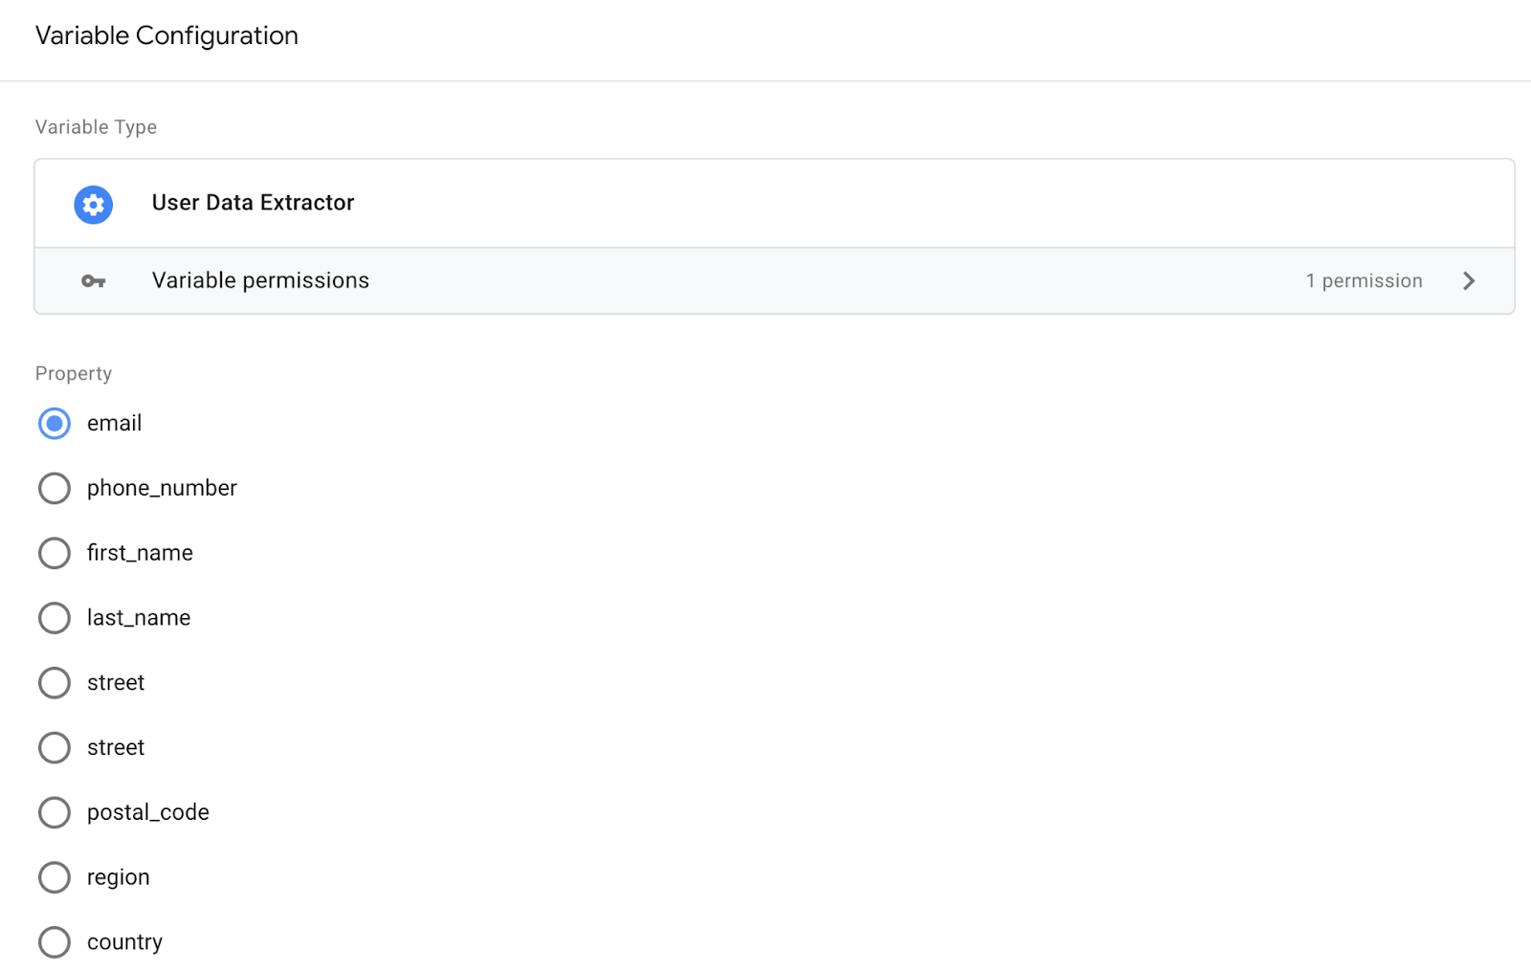The image size is (1531, 970).
Task: Click the 1 permission label
Action: click(x=1364, y=280)
